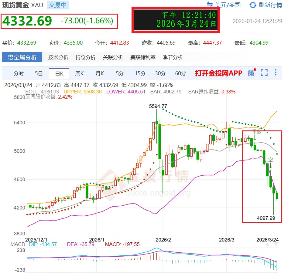This screenshot has width=288, height=273.
Task: Click the bid price 买价 4332.69
Action: click(19, 43)
